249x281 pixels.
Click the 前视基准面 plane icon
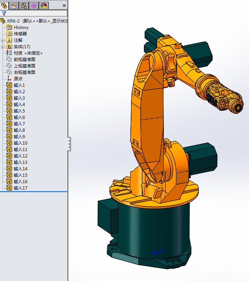[x=9, y=59]
